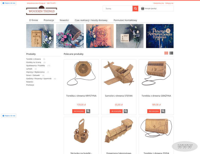Zoom preview for Torebka KRYSTYNA
This screenshot has width=200, height=154.
[x=88, y=111]
